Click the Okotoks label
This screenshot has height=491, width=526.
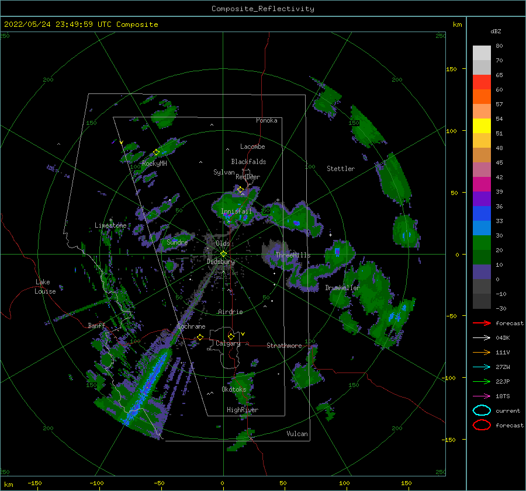(x=234, y=389)
